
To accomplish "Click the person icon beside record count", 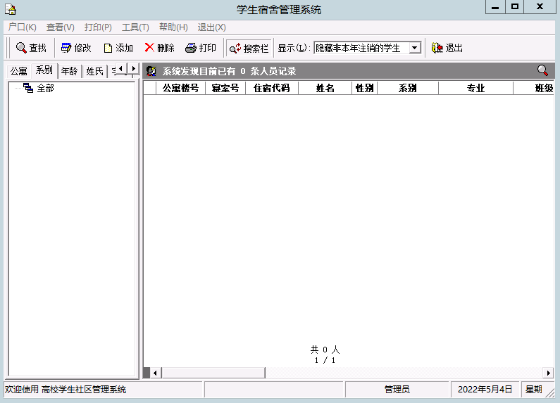I will pos(151,71).
